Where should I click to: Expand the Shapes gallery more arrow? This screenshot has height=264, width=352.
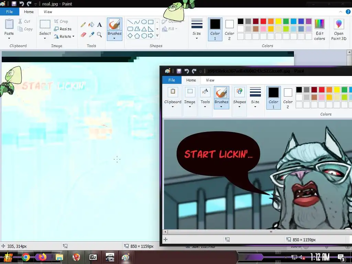157,36
